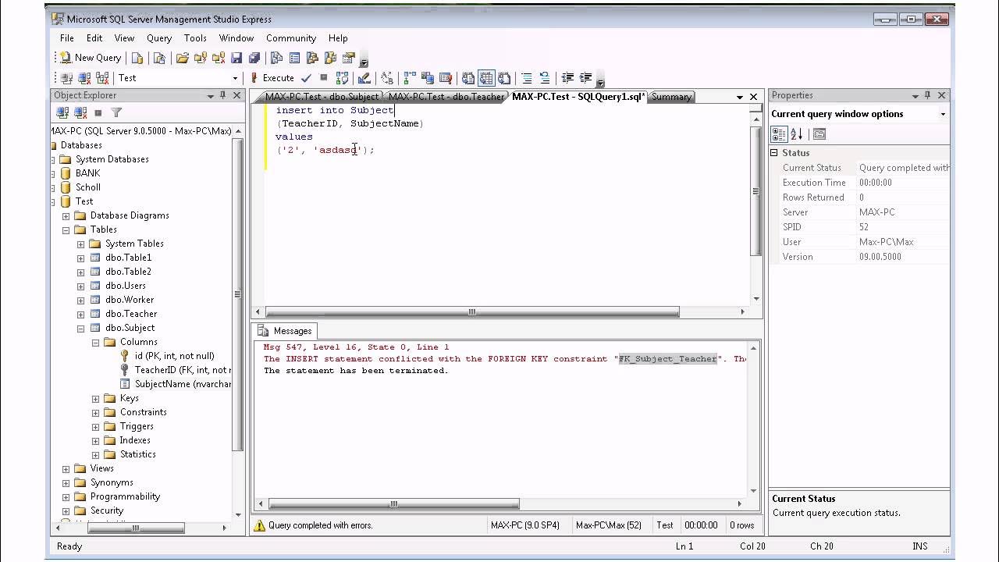Click Connect icon in Object Explorer toolbar
999x562 pixels.
pyautogui.click(x=62, y=113)
